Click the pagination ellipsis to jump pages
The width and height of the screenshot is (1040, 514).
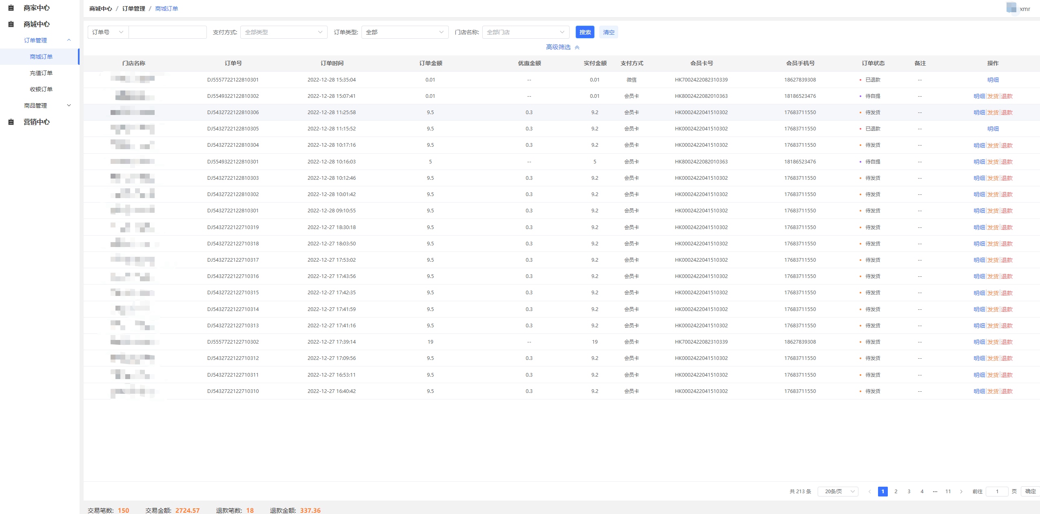click(x=935, y=491)
